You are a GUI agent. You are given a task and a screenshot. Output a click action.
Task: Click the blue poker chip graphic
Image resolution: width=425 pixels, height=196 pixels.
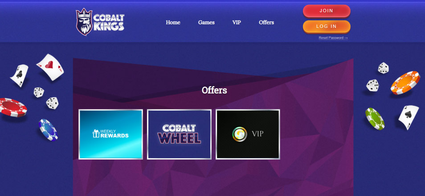tap(48, 130)
